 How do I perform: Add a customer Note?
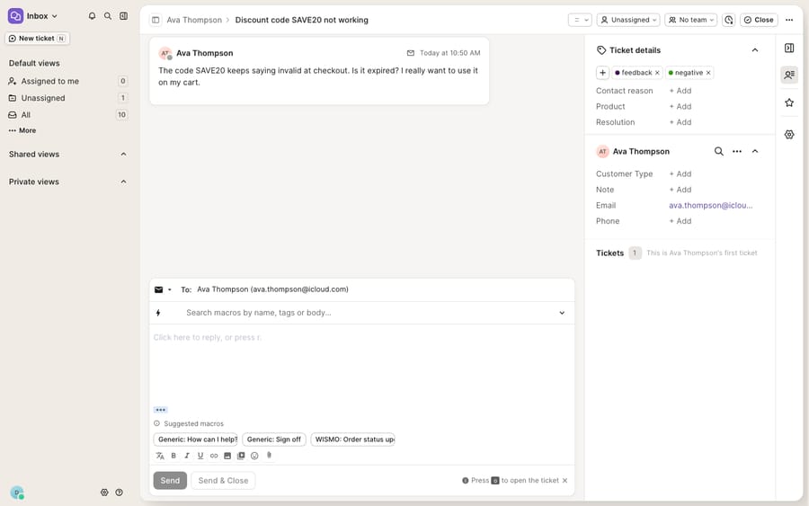680,190
